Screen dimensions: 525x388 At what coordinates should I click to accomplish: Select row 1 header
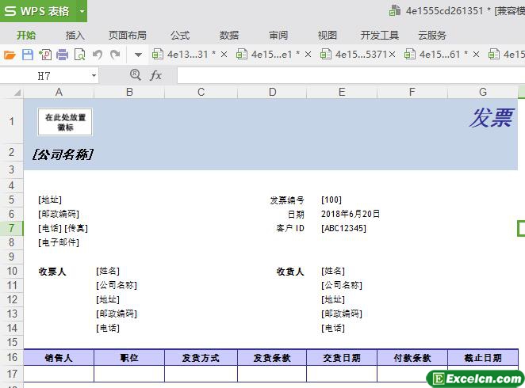(11, 121)
